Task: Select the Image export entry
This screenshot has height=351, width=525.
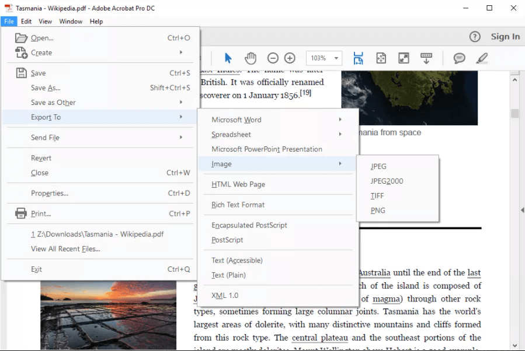Action: 277,164
